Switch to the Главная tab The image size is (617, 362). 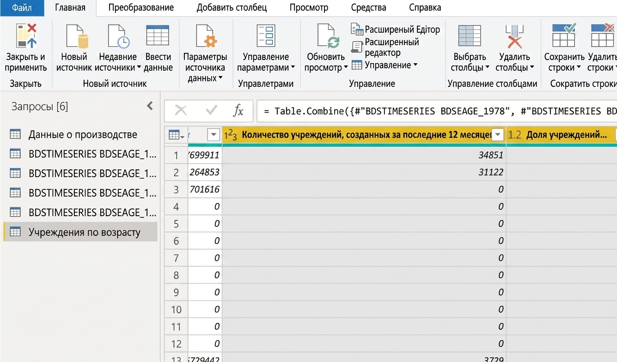pos(70,7)
